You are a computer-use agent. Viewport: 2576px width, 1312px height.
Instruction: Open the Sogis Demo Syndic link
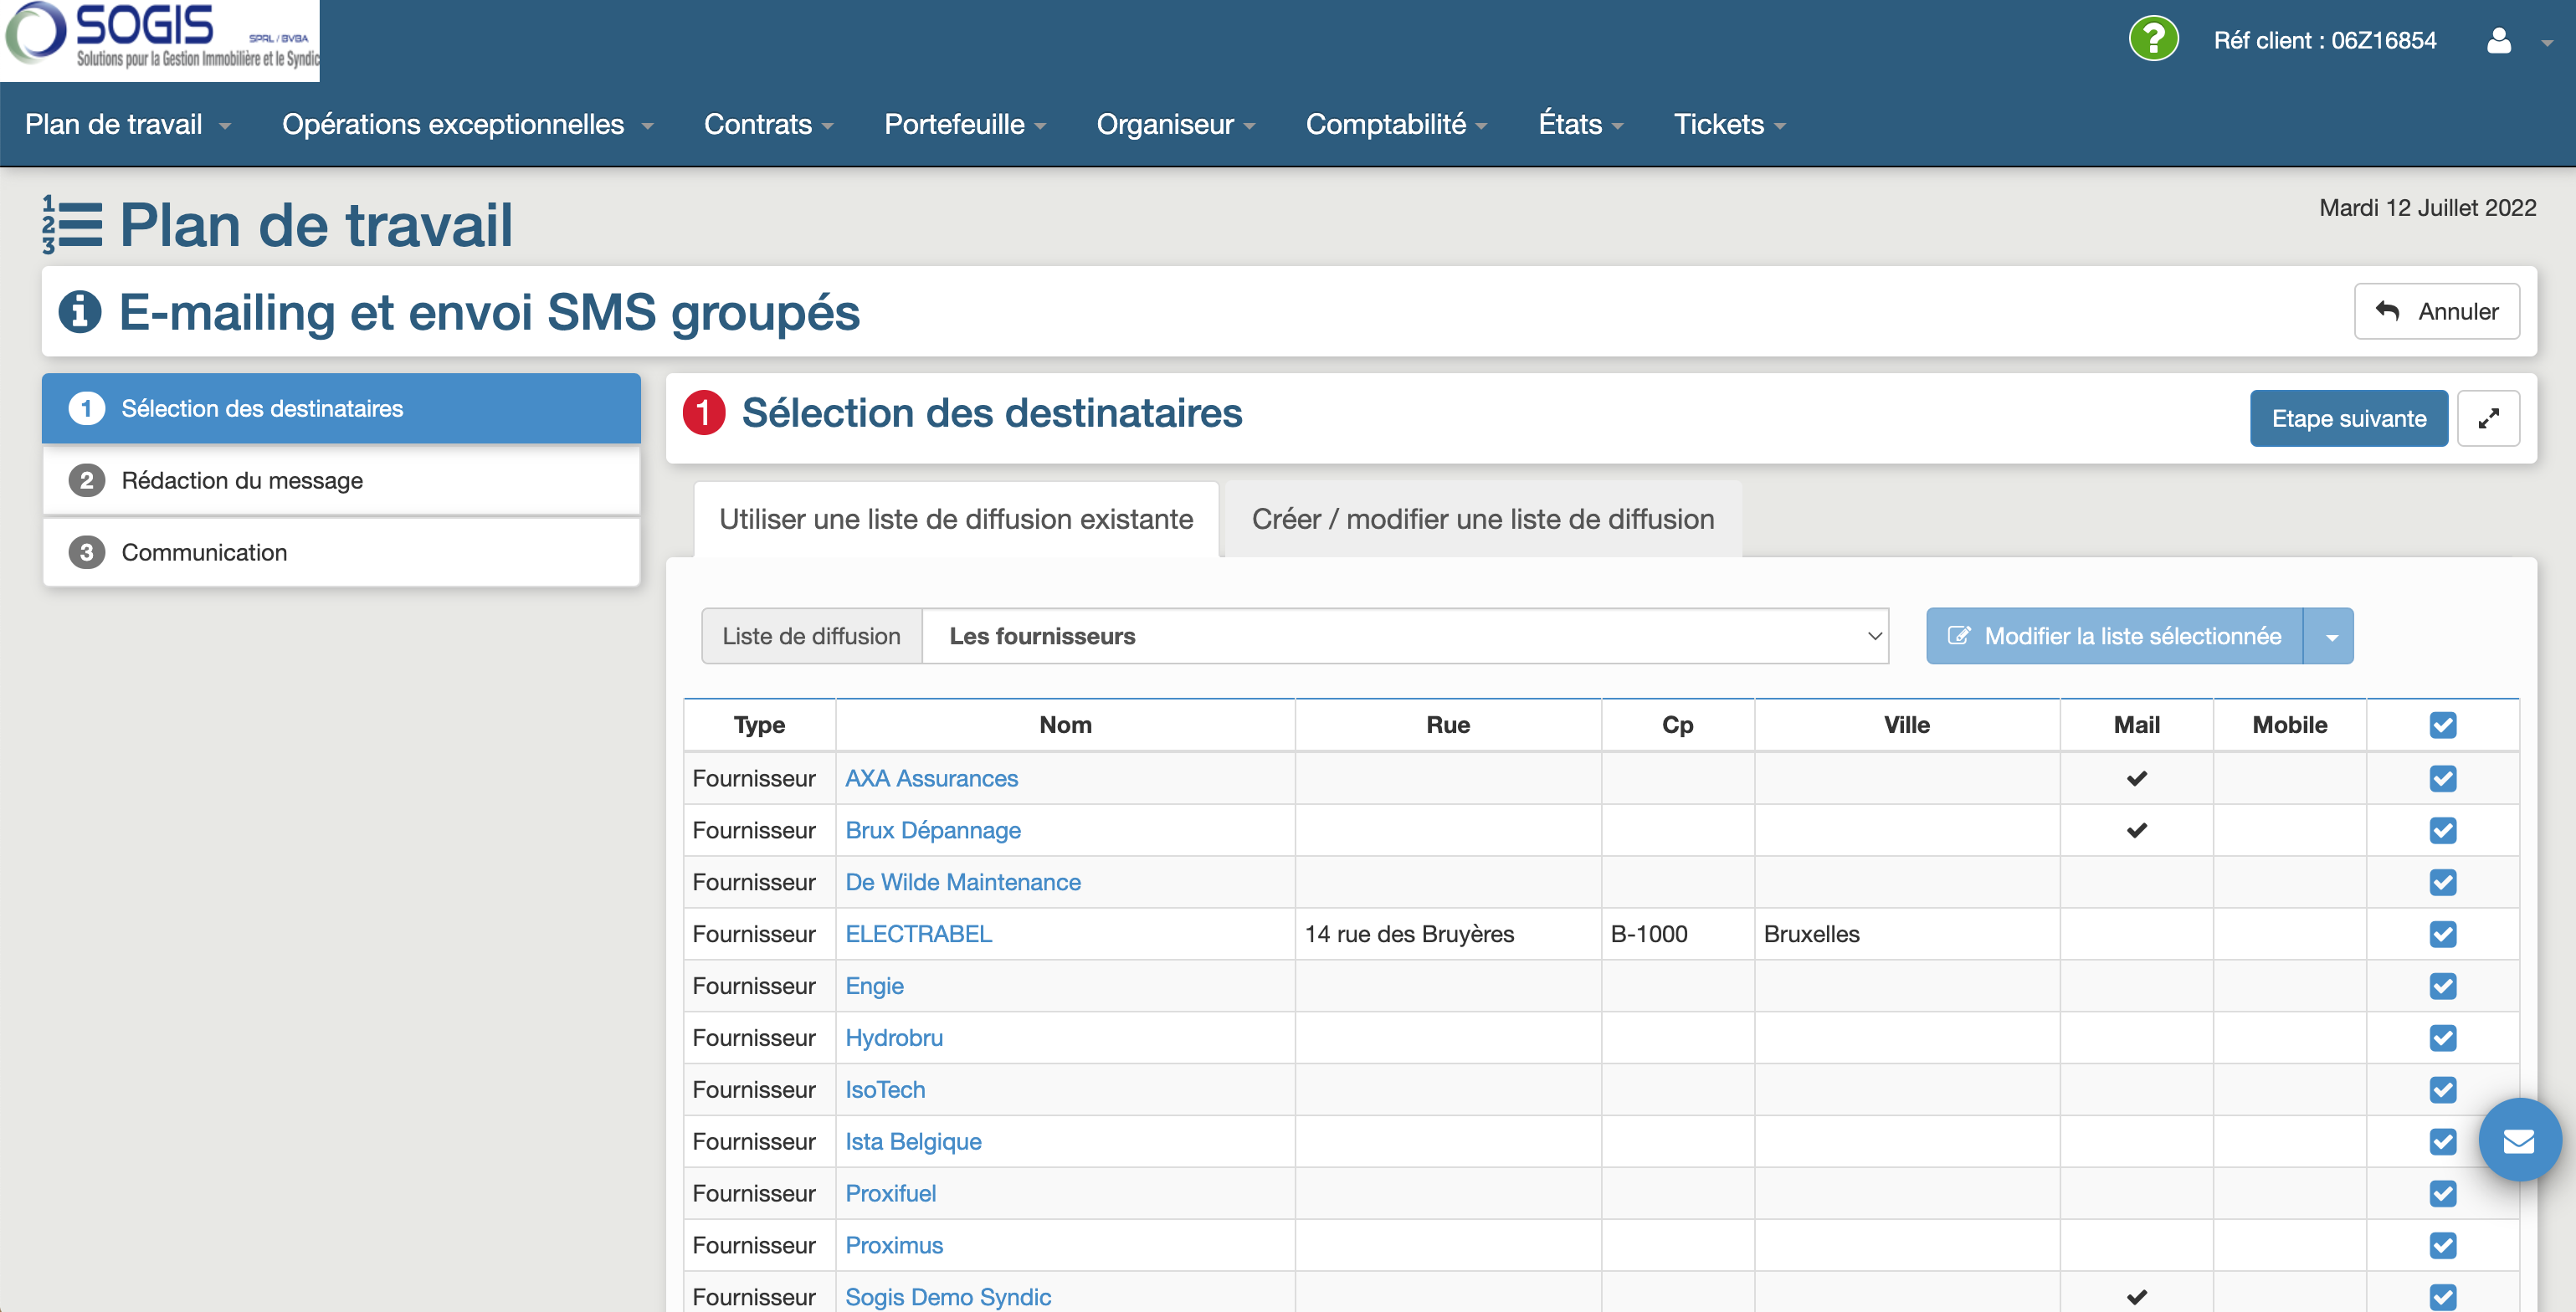(948, 1297)
